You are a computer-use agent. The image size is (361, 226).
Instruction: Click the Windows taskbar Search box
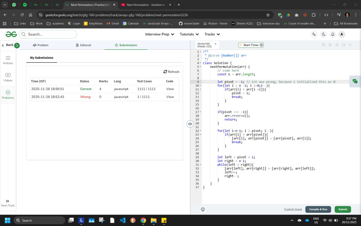[x=39, y=220]
